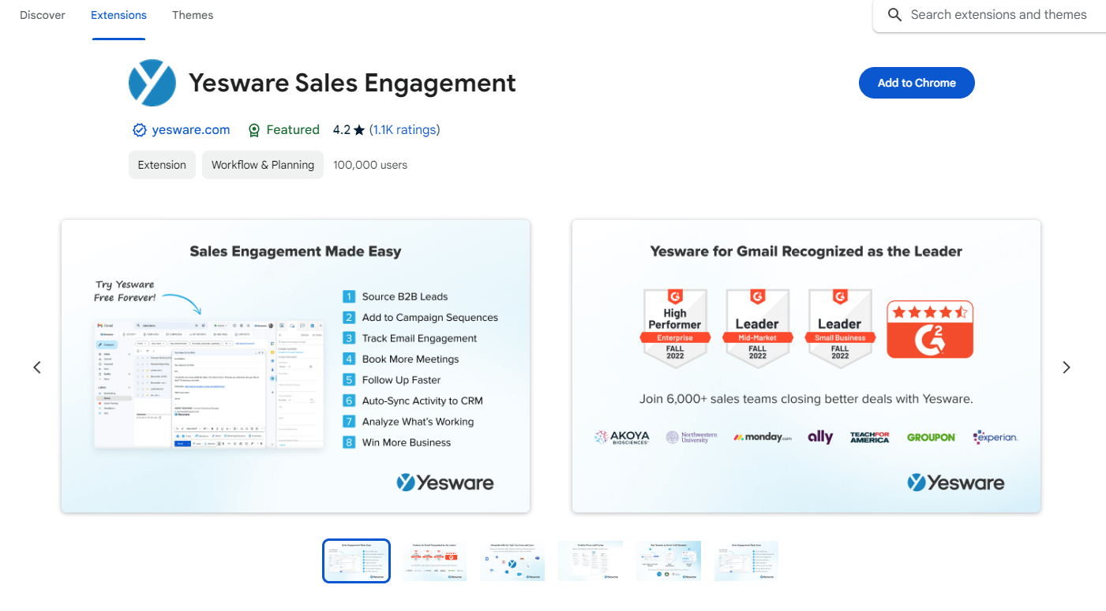Click the verified badge beside yesware.com
The image size is (1106, 611).
(x=140, y=130)
